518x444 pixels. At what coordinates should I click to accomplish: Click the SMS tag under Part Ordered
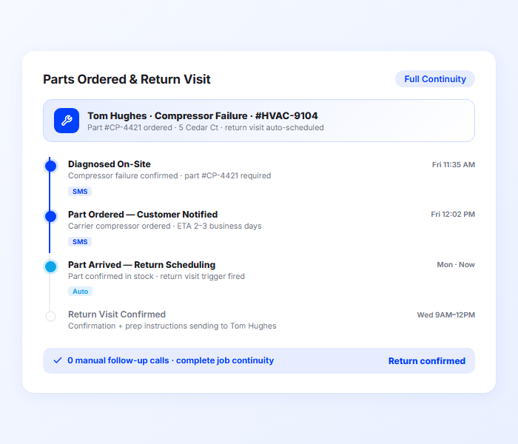click(80, 241)
